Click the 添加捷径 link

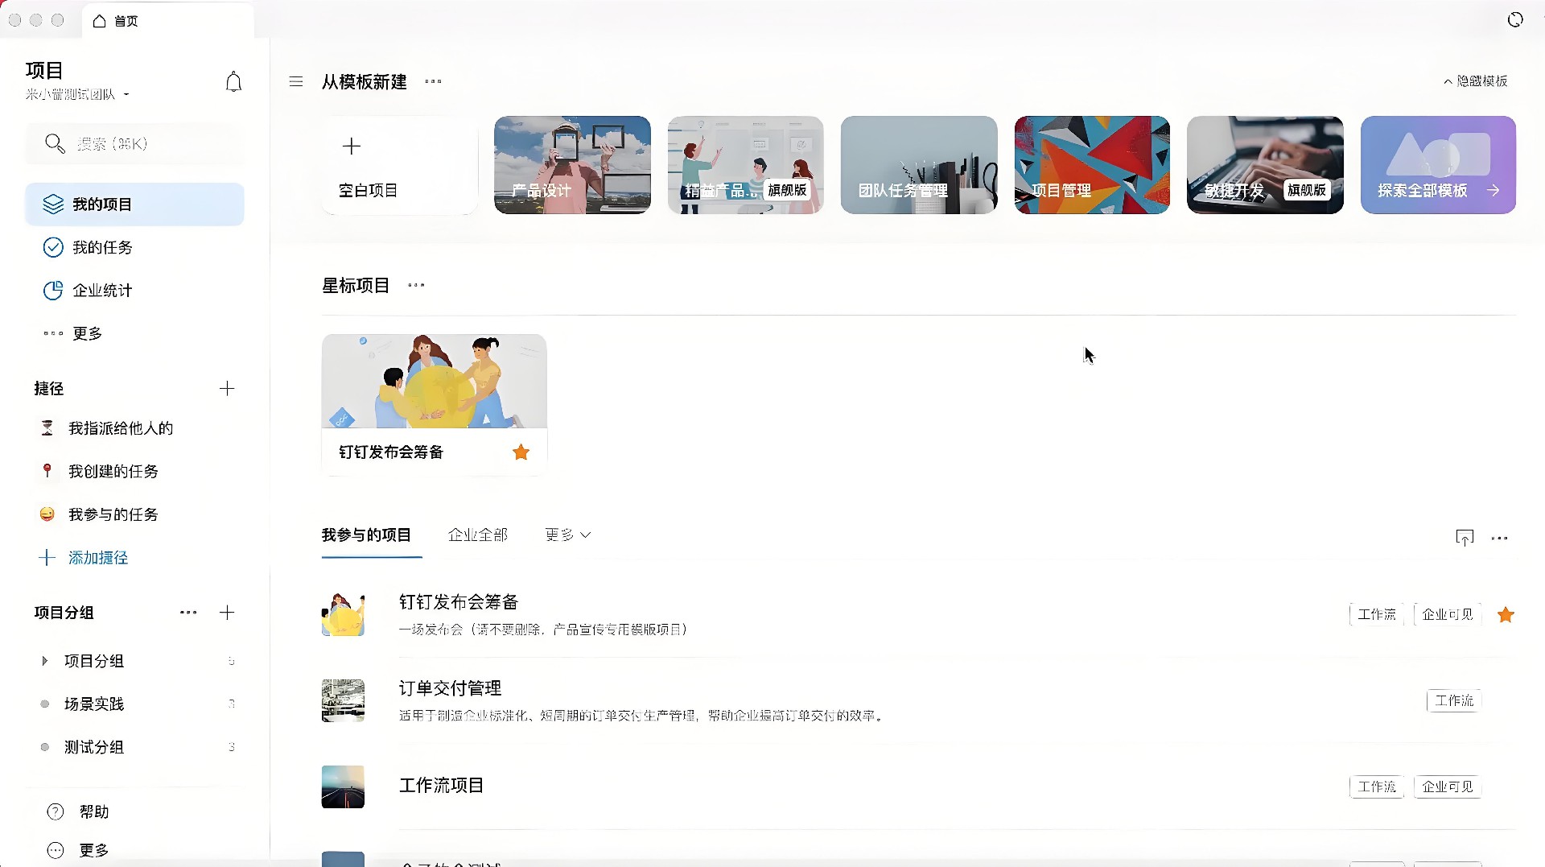point(97,558)
